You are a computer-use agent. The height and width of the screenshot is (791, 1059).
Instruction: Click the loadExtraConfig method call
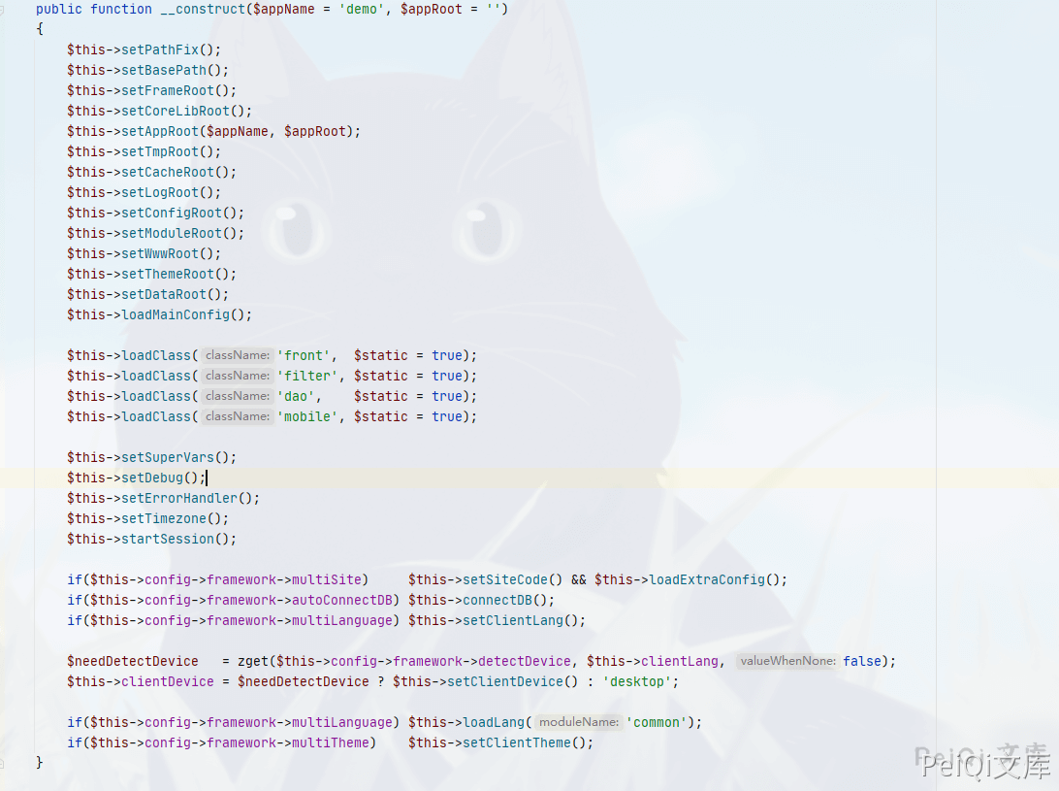[x=707, y=580]
